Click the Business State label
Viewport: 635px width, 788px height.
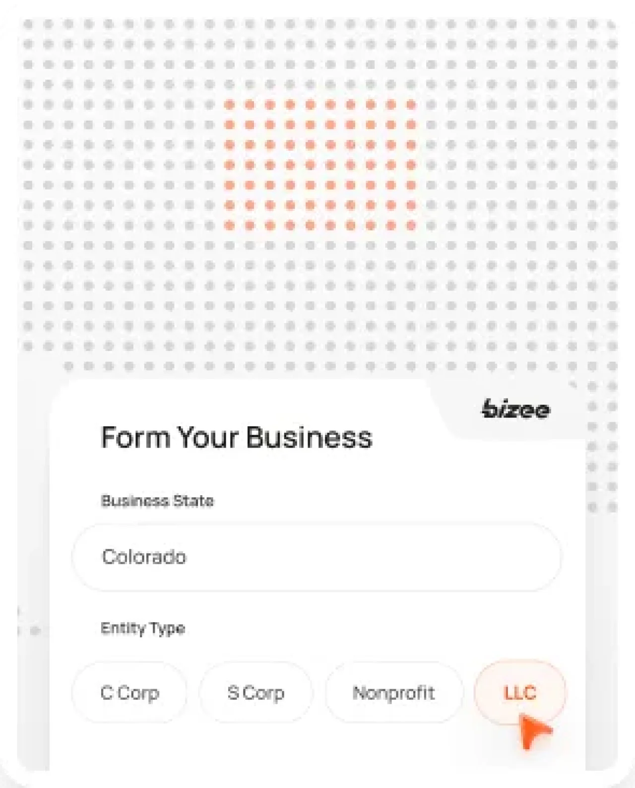[156, 501]
